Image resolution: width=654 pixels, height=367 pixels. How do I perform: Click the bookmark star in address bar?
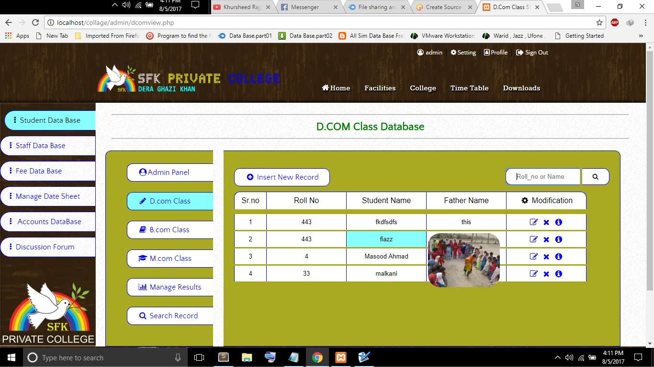(599, 22)
